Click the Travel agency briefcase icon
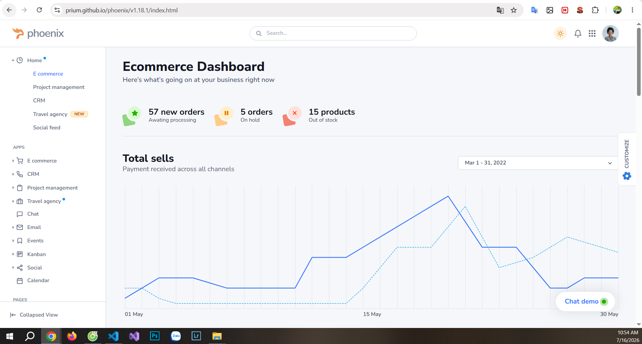The height and width of the screenshot is (344, 642). pyautogui.click(x=20, y=201)
